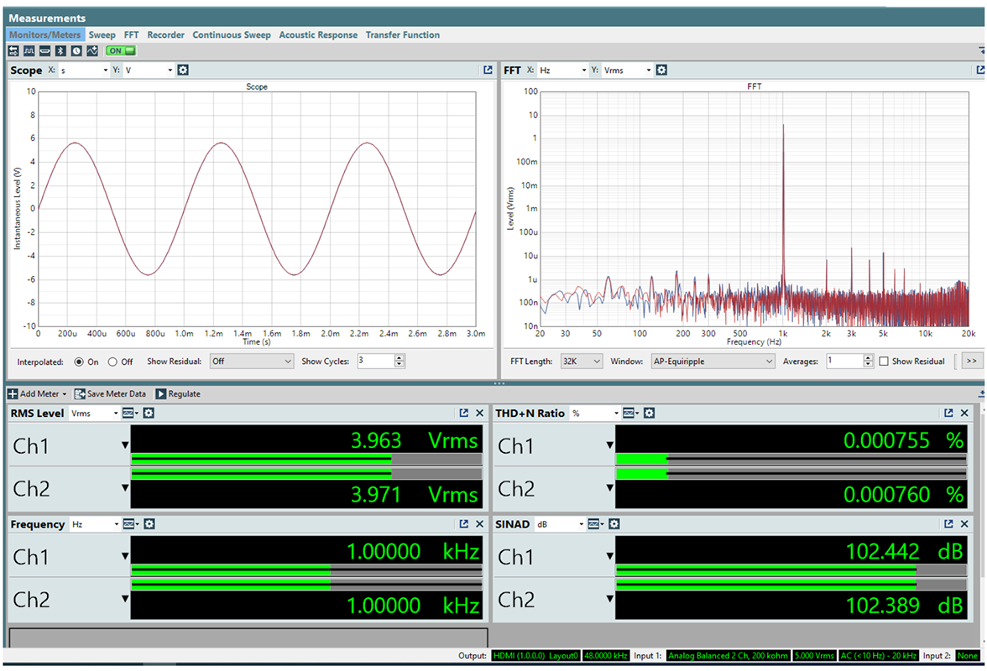Enable FFT Show Residual checkbox
Viewport: 987px width, 671px height.
pyautogui.click(x=883, y=362)
